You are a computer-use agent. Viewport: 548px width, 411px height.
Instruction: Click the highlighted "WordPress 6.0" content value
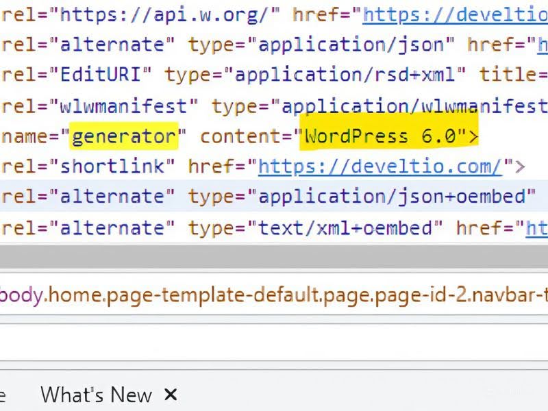[x=380, y=136]
